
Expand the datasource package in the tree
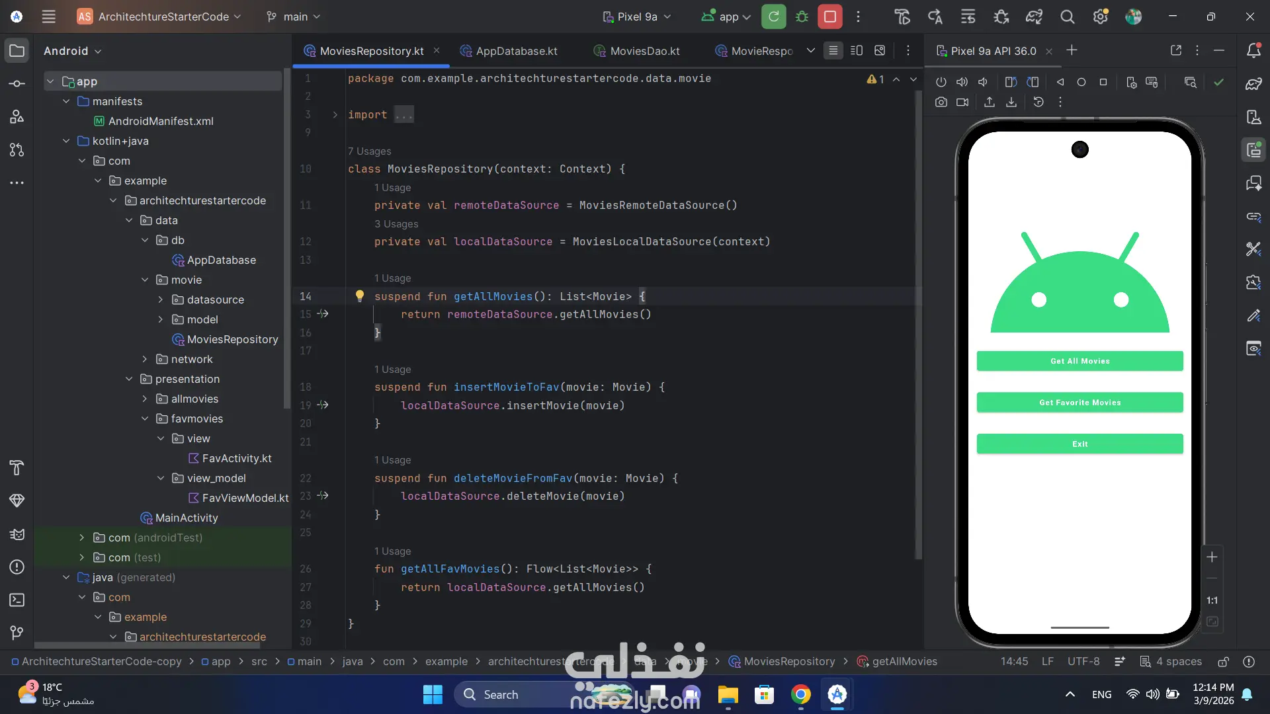160,299
